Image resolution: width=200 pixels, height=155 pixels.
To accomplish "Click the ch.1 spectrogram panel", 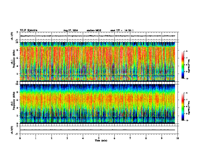I will [97, 62].
